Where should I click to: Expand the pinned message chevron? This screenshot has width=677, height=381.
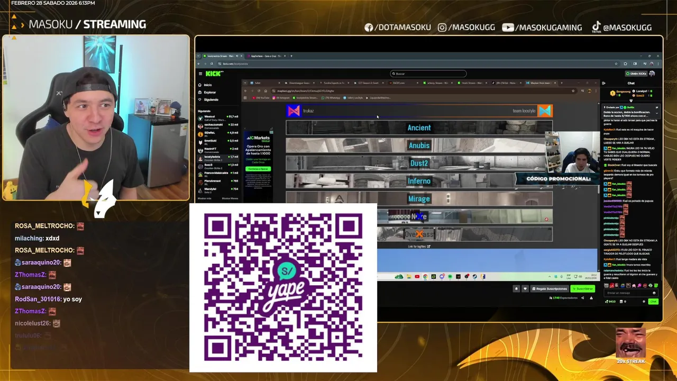657,113
